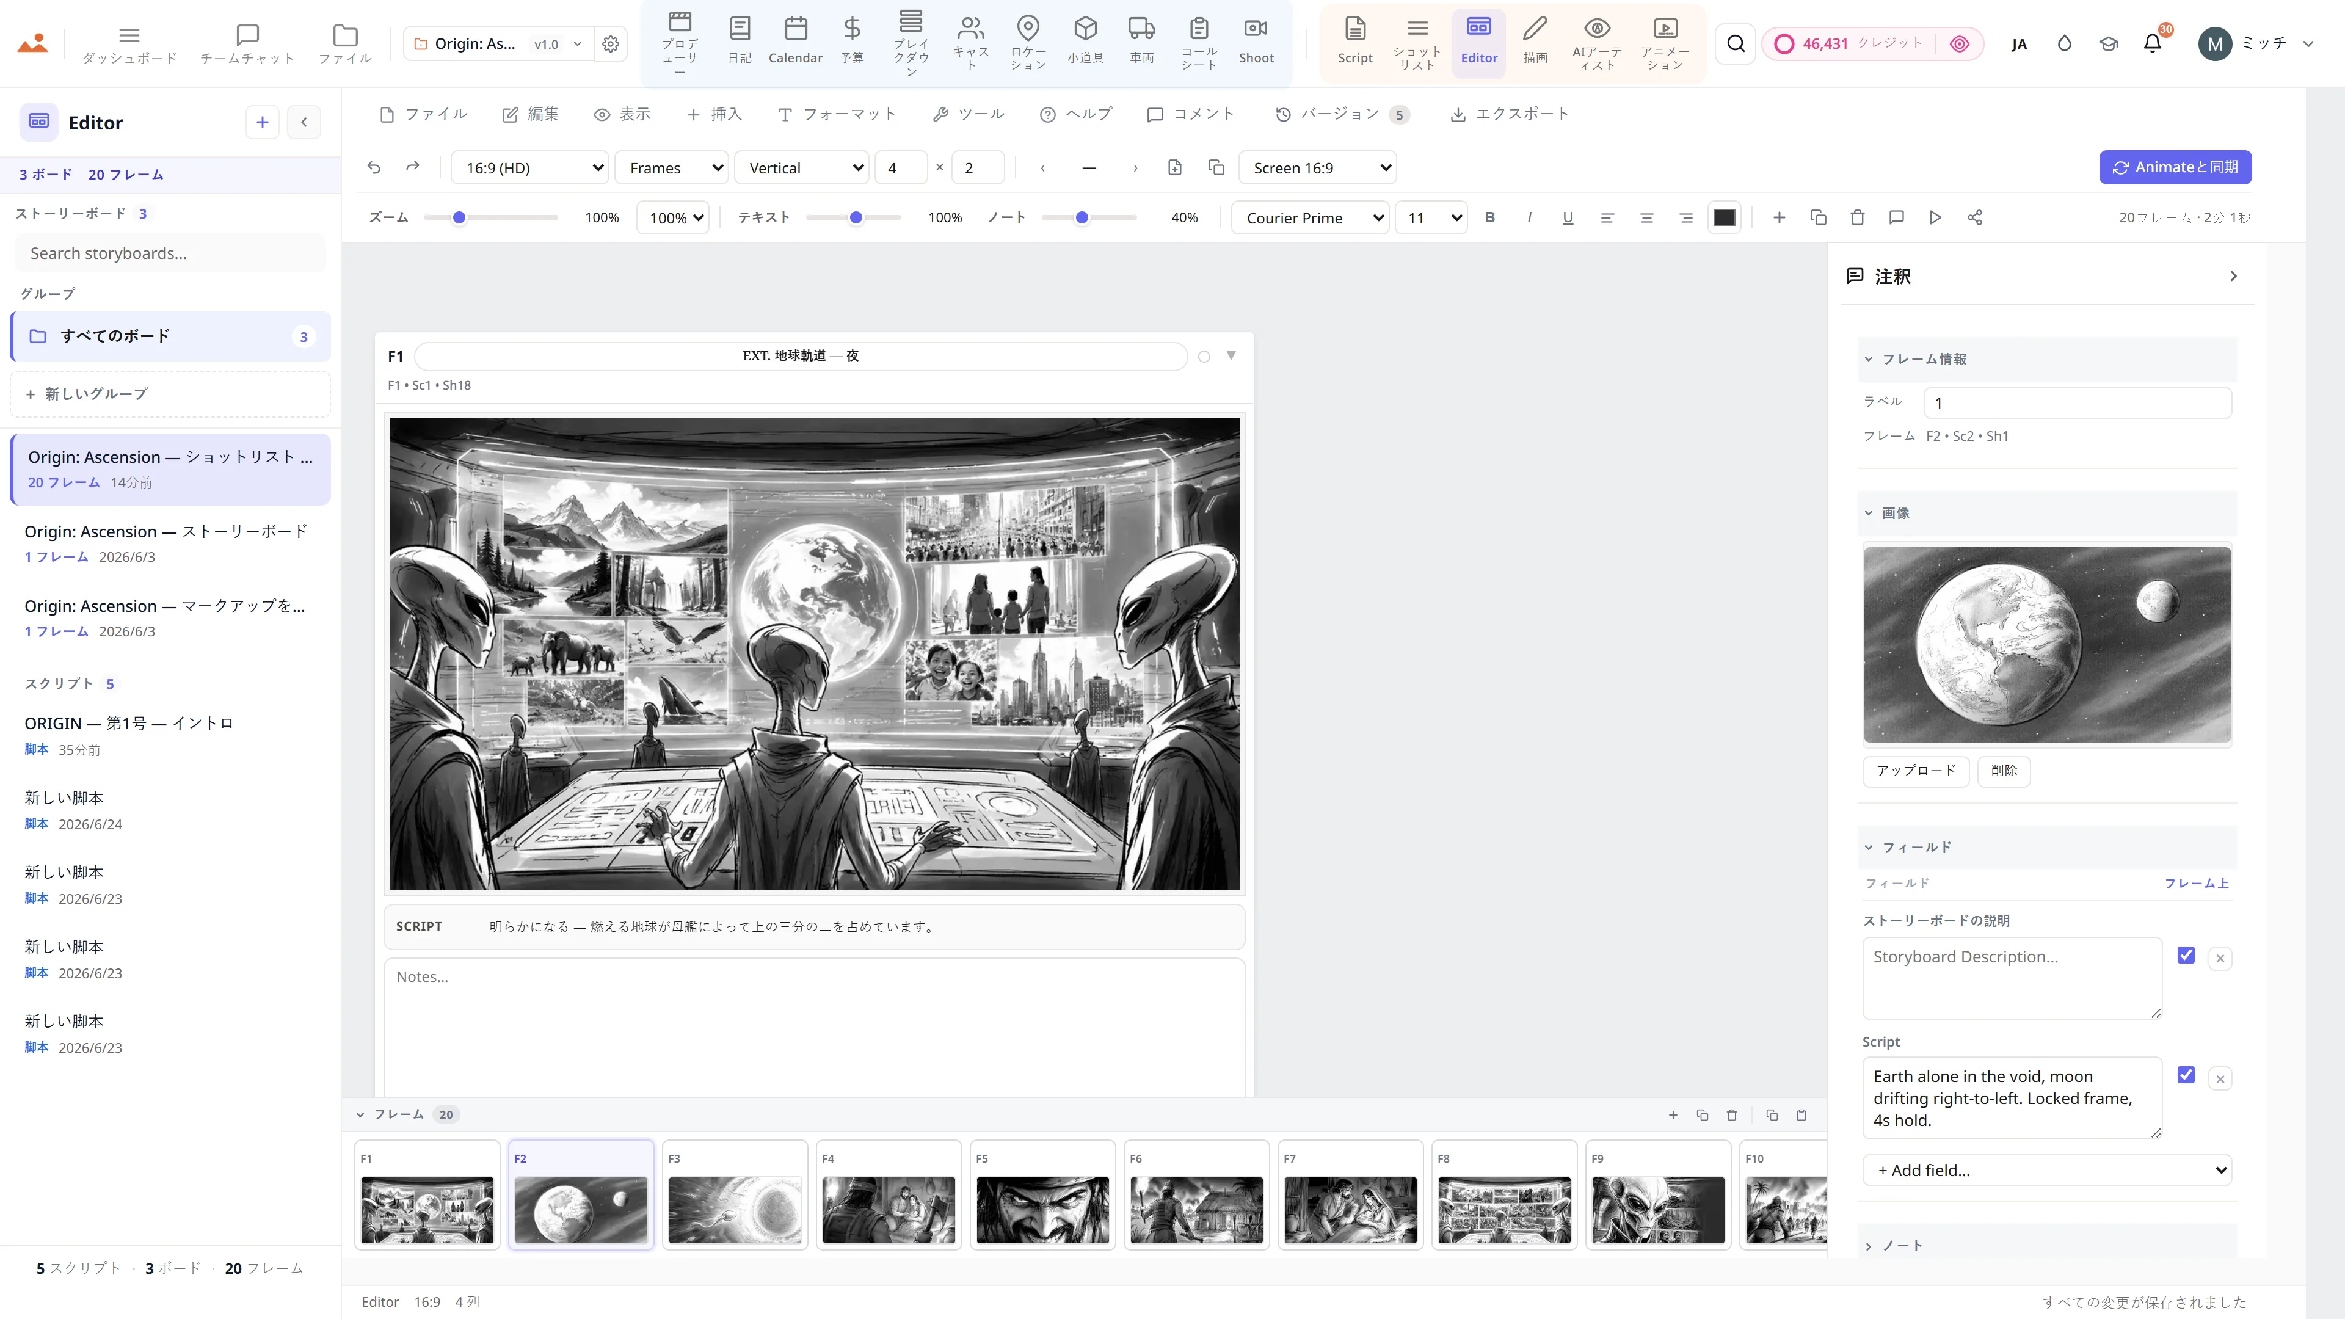
Task: Open the Calendar module
Action: pos(794,42)
